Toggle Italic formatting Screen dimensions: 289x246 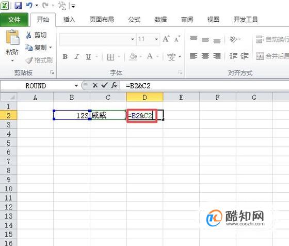[x=77, y=57]
